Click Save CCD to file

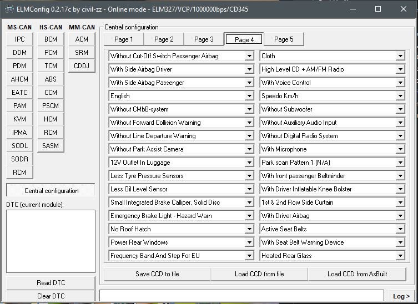pos(157,274)
